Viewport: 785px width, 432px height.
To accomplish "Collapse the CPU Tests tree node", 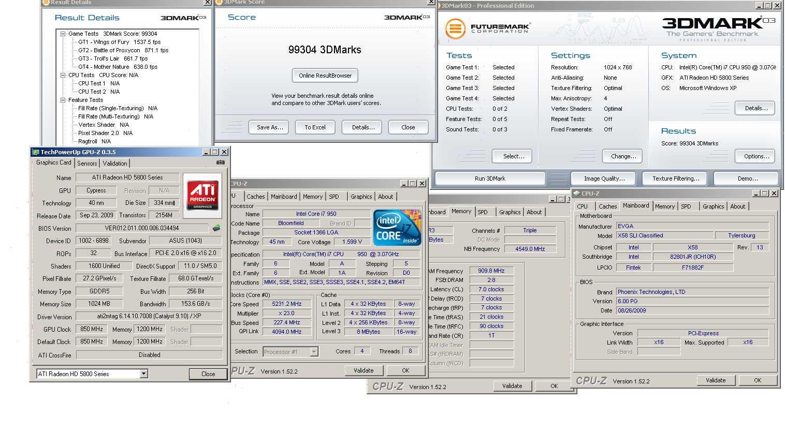I will point(63,75).
